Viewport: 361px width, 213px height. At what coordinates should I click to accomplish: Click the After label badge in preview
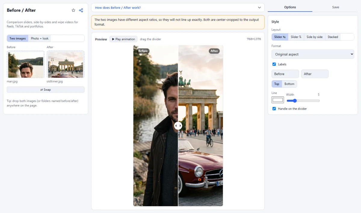(x=214, y=51)
